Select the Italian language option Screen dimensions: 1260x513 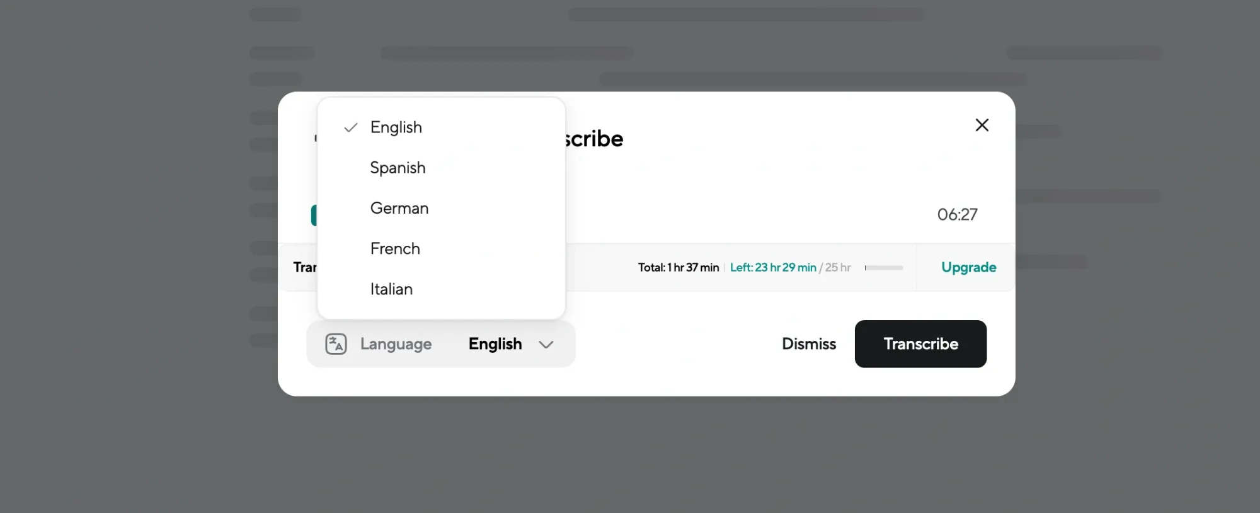pos(391,289)
